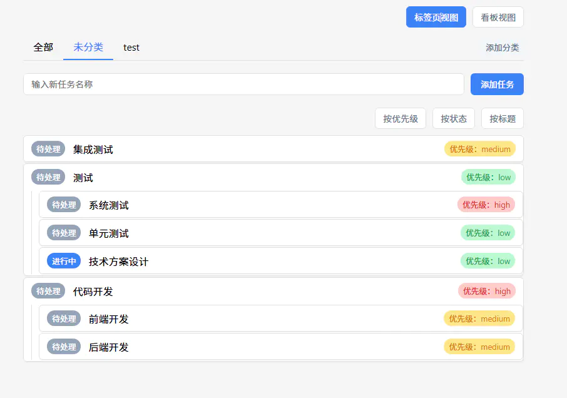Sort tasks using 按状态

454,118
